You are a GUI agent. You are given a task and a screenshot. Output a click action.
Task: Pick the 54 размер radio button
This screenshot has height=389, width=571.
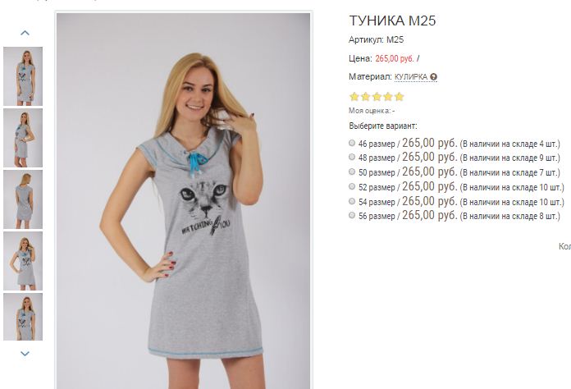(x=352, y=201)
